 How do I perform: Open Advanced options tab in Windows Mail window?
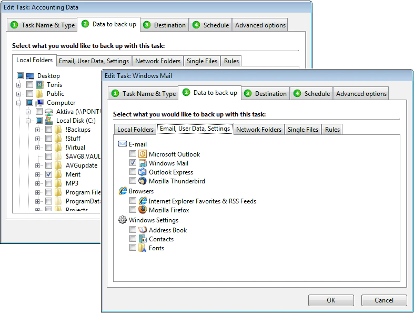361,93
